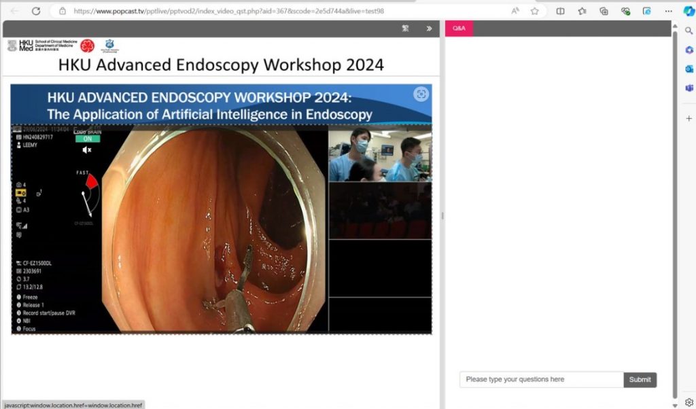Focus the popcast.tv address bar
The width and height of the screenshot is (696, 409).
point(228,11)
